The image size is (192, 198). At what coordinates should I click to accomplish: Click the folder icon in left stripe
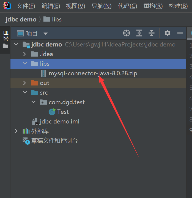point(6,46)
